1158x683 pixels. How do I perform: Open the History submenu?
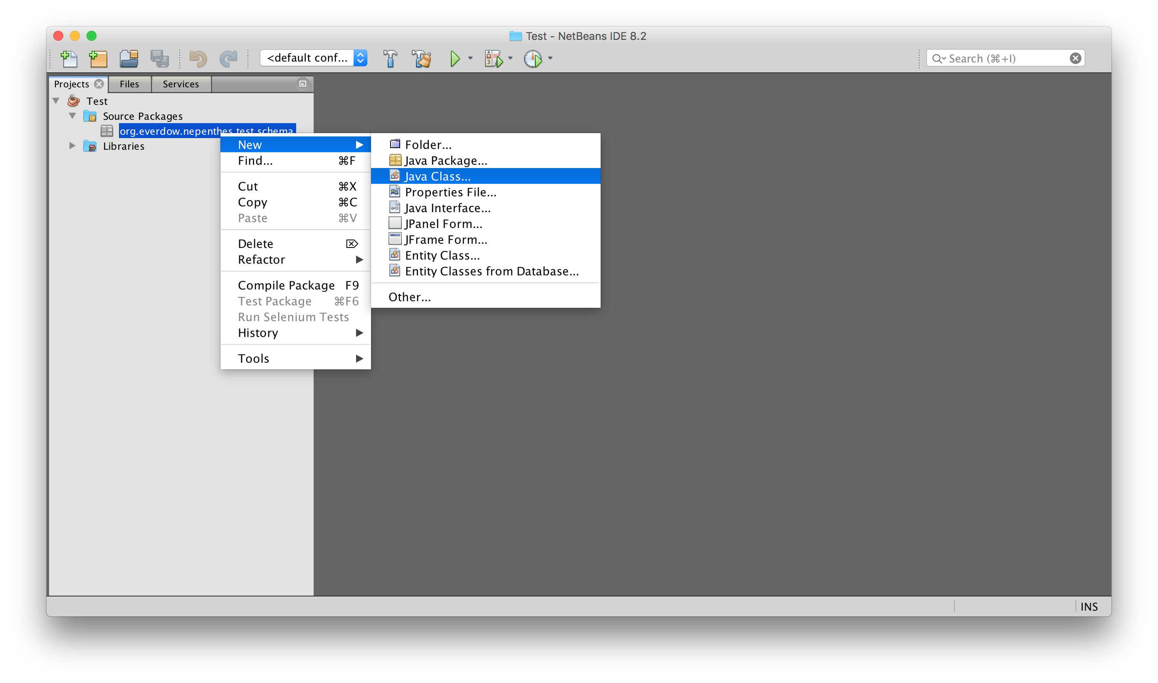click(x=295, y=333)
